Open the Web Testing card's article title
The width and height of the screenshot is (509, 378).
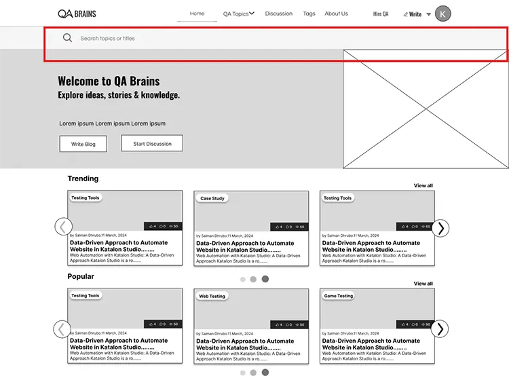coord(245,344)
